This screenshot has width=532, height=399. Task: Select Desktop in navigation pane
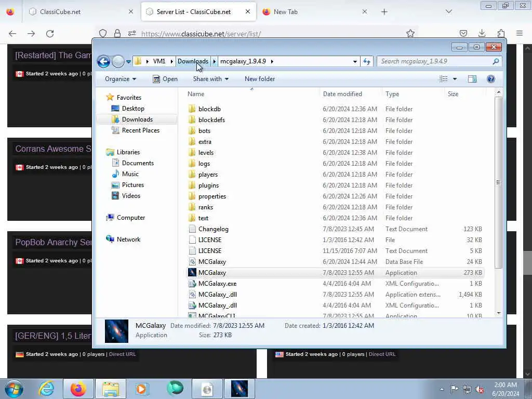coord(133,109)
